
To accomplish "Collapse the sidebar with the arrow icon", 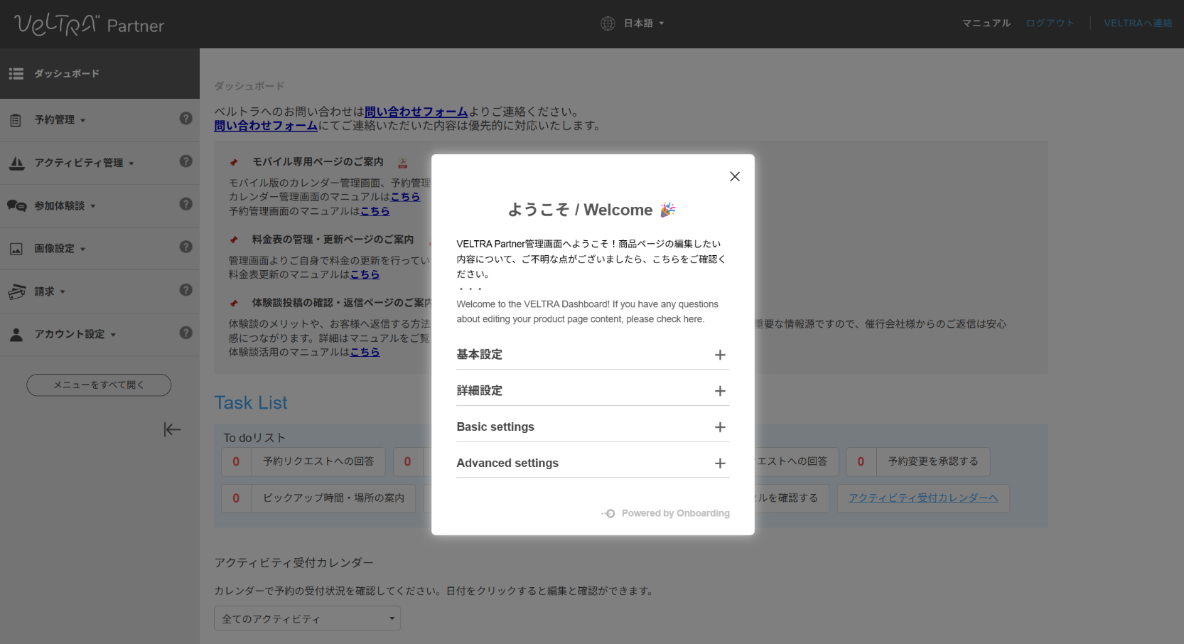I will 172,429.
